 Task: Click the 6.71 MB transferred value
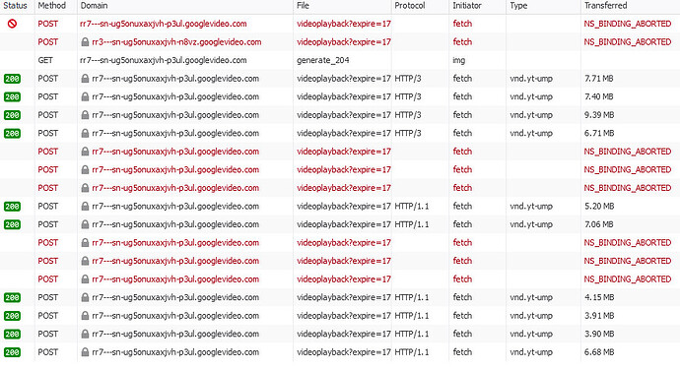pyautogui.click(x=599, y=133)
